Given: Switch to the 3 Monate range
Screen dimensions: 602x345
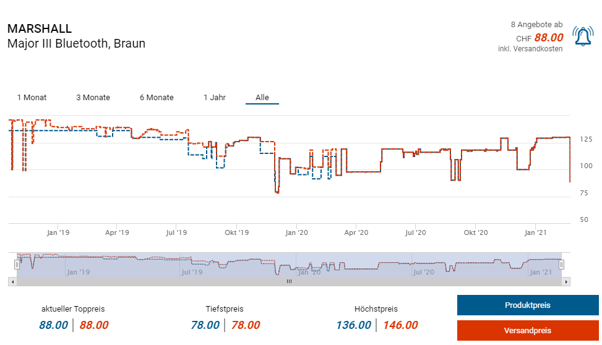Looking at the screenshot, I should pyautogui.click(x=93, y=98).
